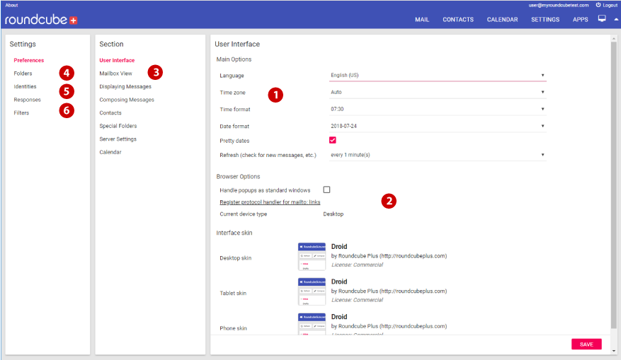Collapse the header with the up arrow
Viewport: 621px width, 360px height.
[616, 19]
